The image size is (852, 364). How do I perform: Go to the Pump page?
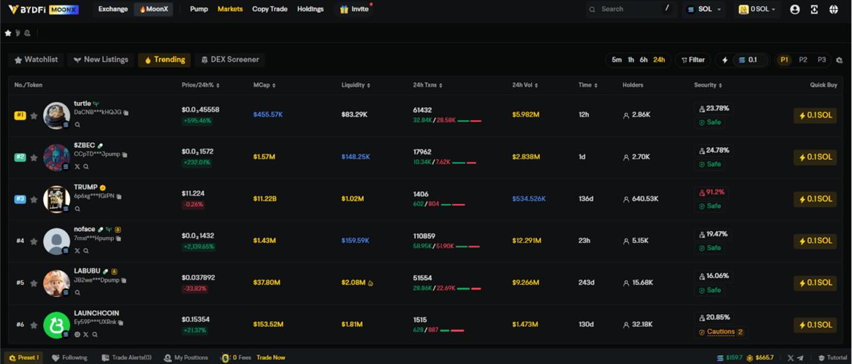click(199, 9)
